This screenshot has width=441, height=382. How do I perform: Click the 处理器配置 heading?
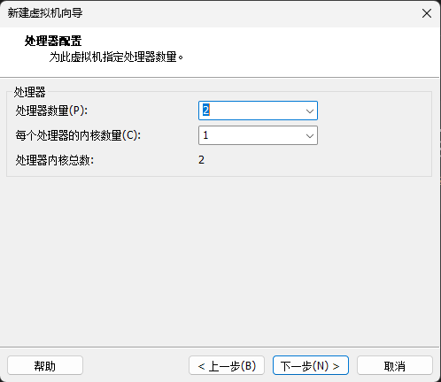53,41
